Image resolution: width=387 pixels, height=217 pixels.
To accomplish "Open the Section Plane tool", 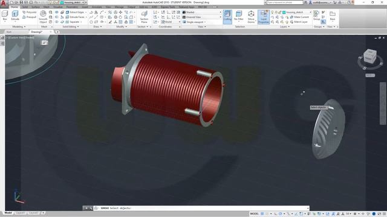I will point(144,17).
